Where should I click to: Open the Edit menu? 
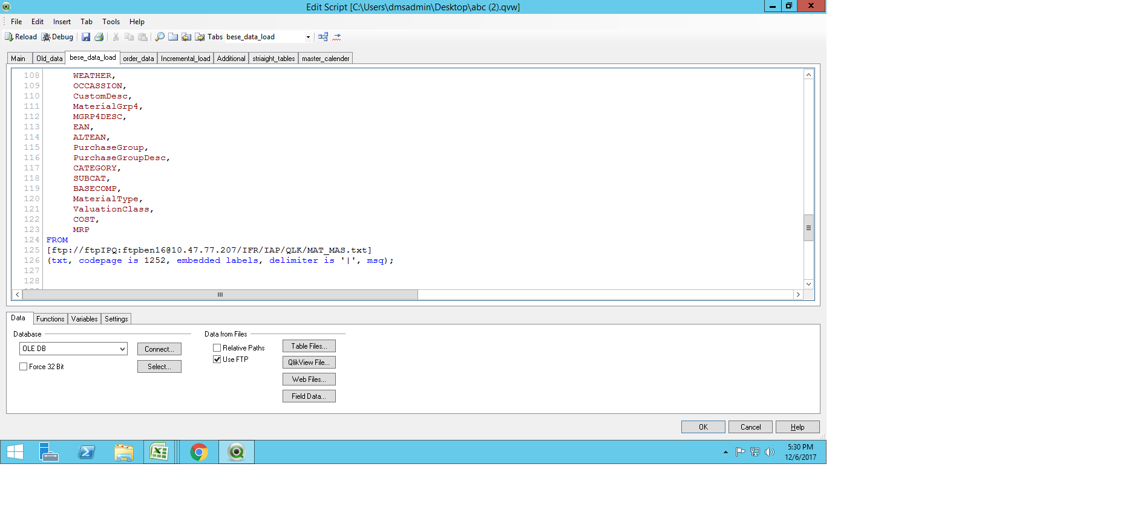point(38,22)
